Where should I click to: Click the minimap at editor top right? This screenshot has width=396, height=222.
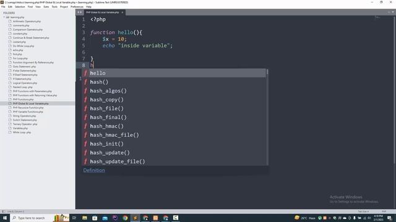tap(377, 17)
